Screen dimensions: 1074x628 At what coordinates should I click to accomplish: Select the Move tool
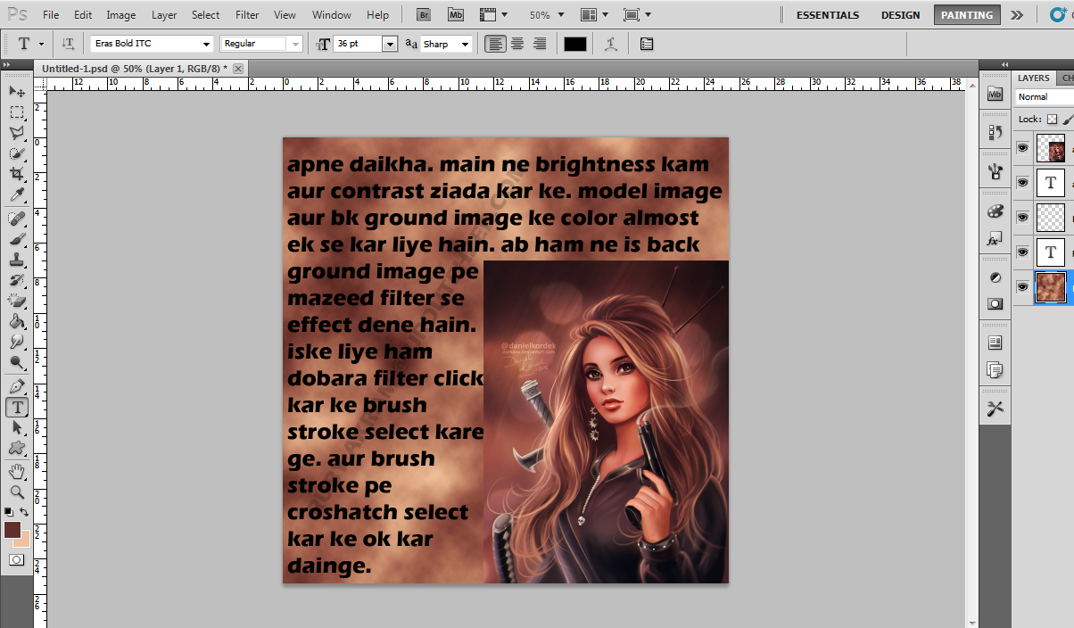17,91
